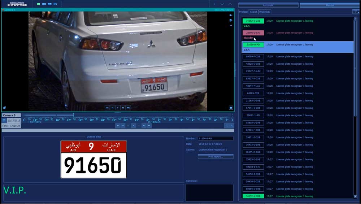Click the Print report button
The width and height of the screenshot is (361, 204).
[x=216, y=157]
